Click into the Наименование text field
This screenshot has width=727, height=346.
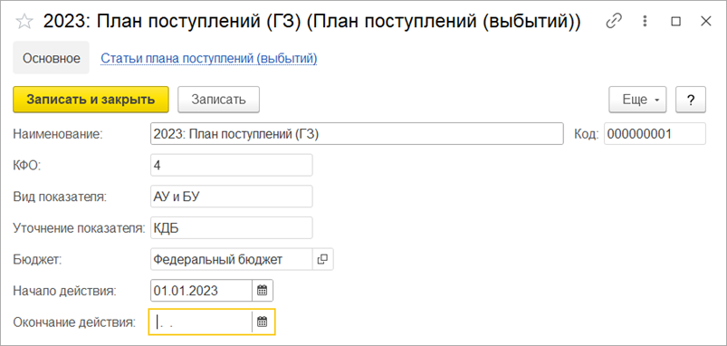[x=357, y=134]
